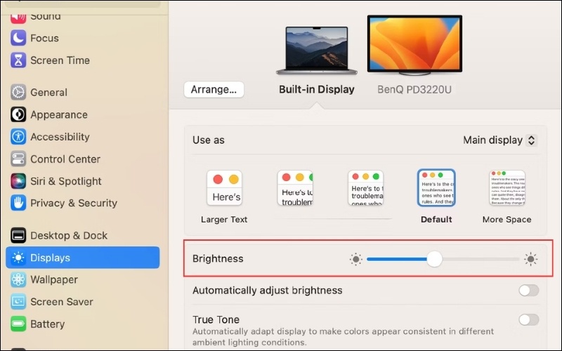Click the Desktop & Dock icon
Screen dimensions: 562x351
point(18,236)
